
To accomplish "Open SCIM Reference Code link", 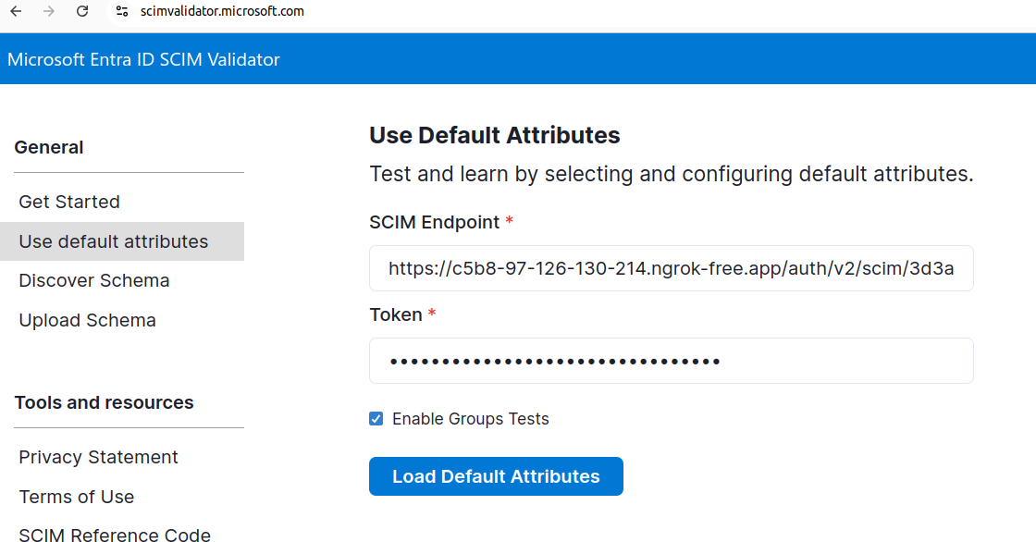I will [115, 534].
